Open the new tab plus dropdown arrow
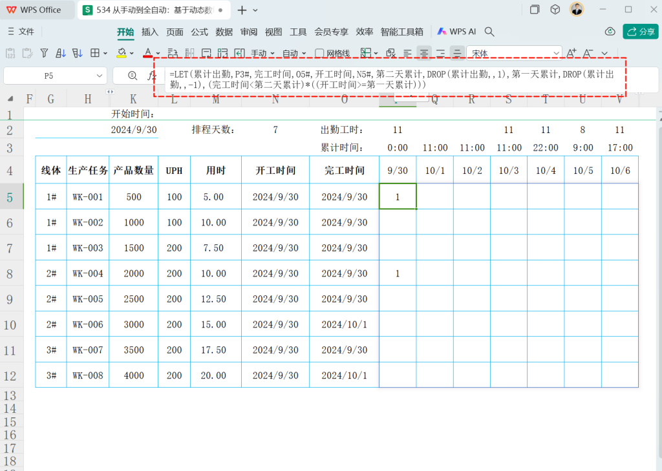The width and height of the screenshot is (662, 471). [x=255, y=10]
